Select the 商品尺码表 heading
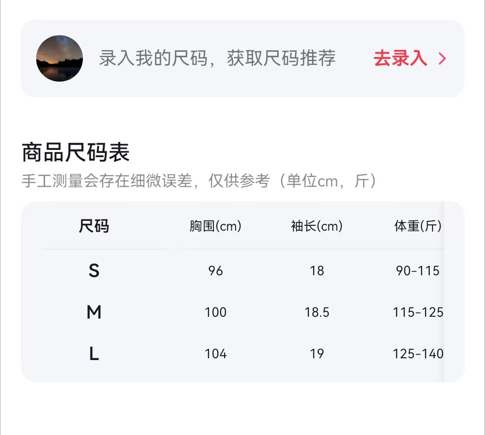The height and width of the screenshot is (435, 485). click(76, 153)
